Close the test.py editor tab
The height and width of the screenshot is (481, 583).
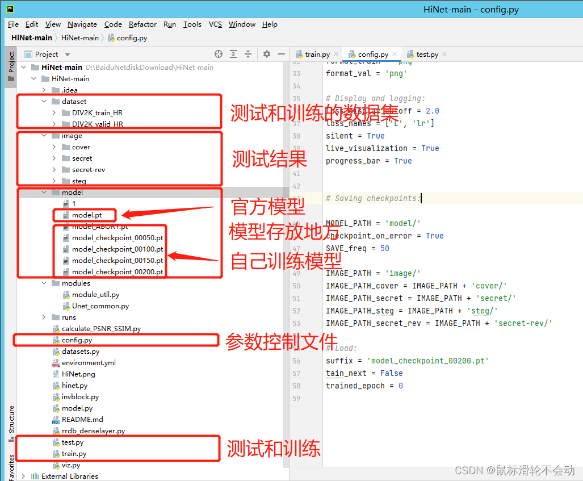[x=444, y=55]
